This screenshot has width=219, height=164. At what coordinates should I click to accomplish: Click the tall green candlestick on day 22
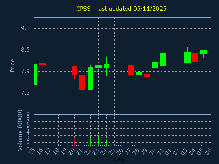[x=90, y=79]
